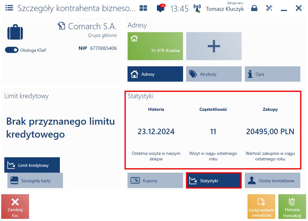Click the purchases value 20495,00 PLN
This screenshot has width=308, height=221.
[x=270, y=131]
